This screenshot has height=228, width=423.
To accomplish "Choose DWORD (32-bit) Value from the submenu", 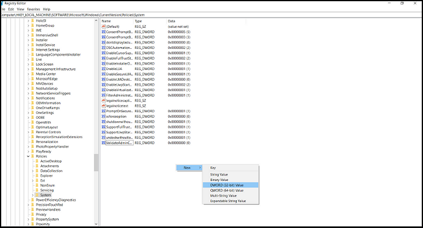I will (230, 185).
